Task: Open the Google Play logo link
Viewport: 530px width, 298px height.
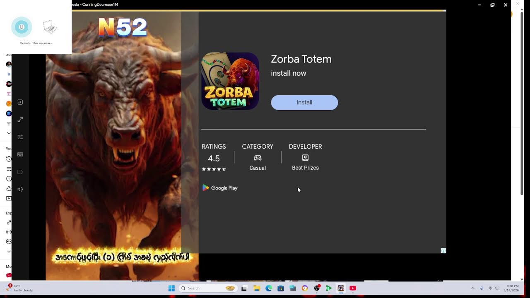Action: [x=220, y=188]
